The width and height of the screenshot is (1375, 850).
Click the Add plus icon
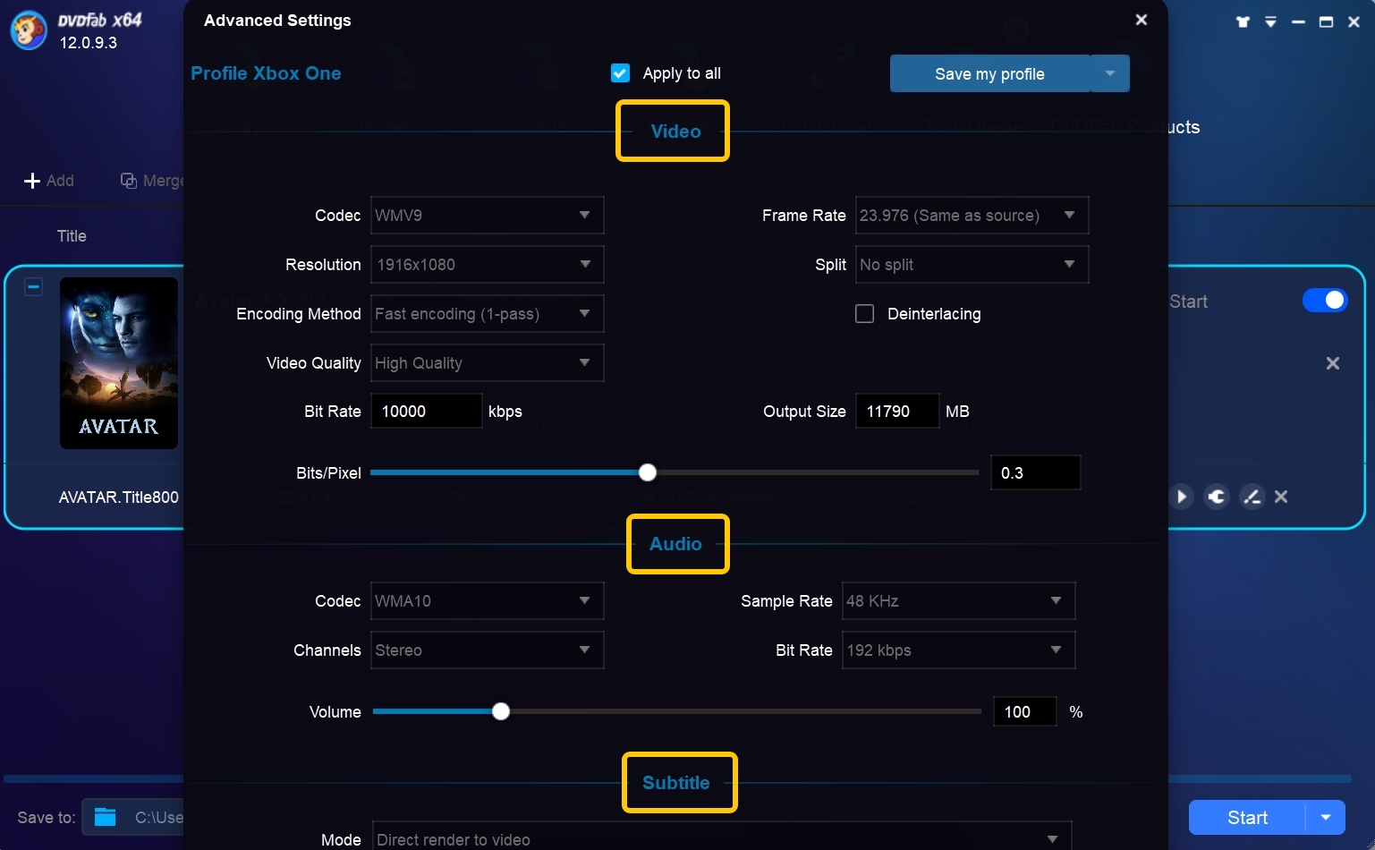click(x=32, y=181)
